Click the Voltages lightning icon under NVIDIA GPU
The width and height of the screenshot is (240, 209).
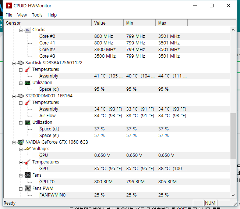point(28,149)
